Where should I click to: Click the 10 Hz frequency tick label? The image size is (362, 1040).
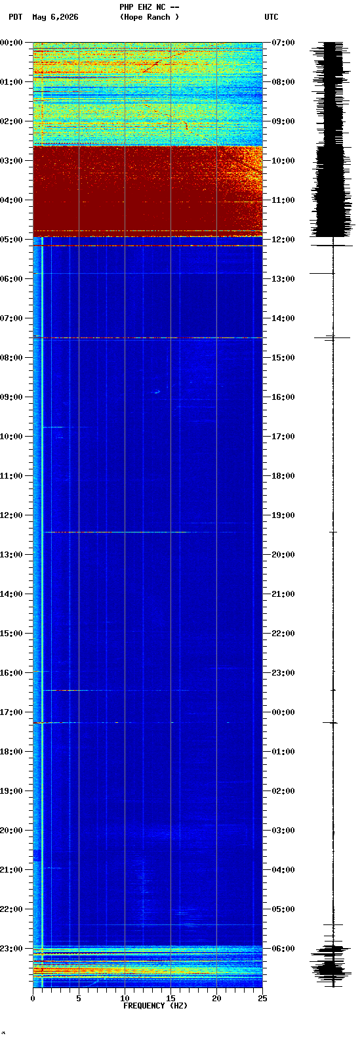pos(125,999)
